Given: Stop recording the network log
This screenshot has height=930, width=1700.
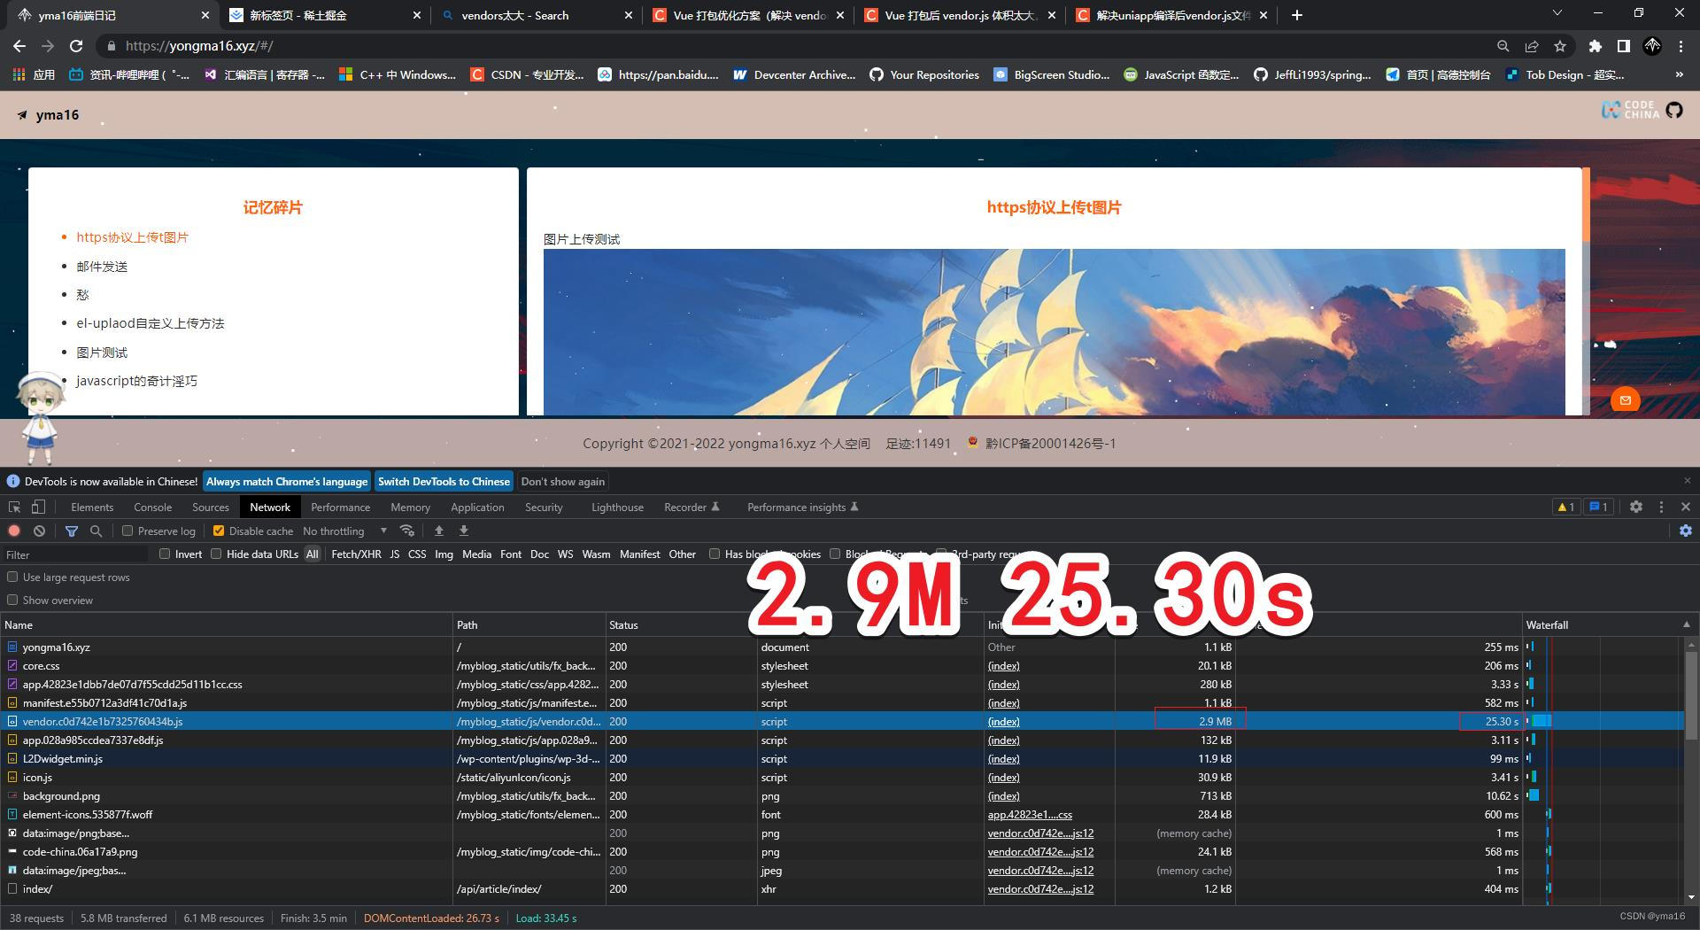Looking at the screenshot, I should [14, 531].
